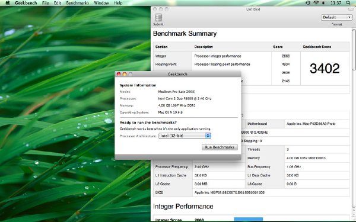Click 'Processor floating point performance' description
356x222 pixels.
coord(222,65)
